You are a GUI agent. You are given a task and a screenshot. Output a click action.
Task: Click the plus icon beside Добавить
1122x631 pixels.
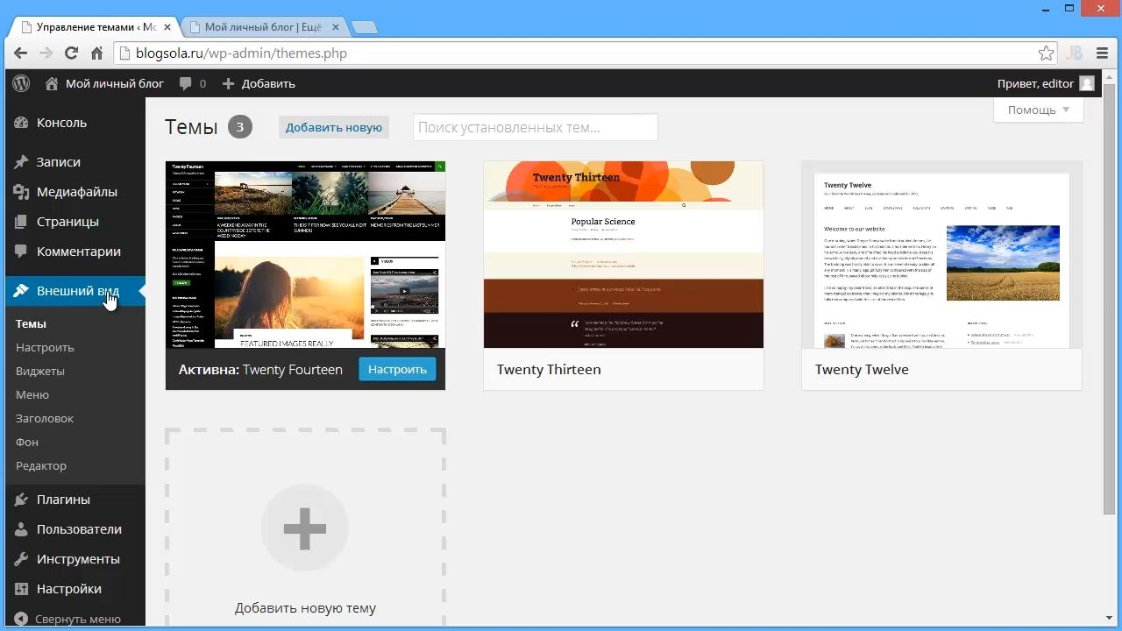click(x=228, y=83)
